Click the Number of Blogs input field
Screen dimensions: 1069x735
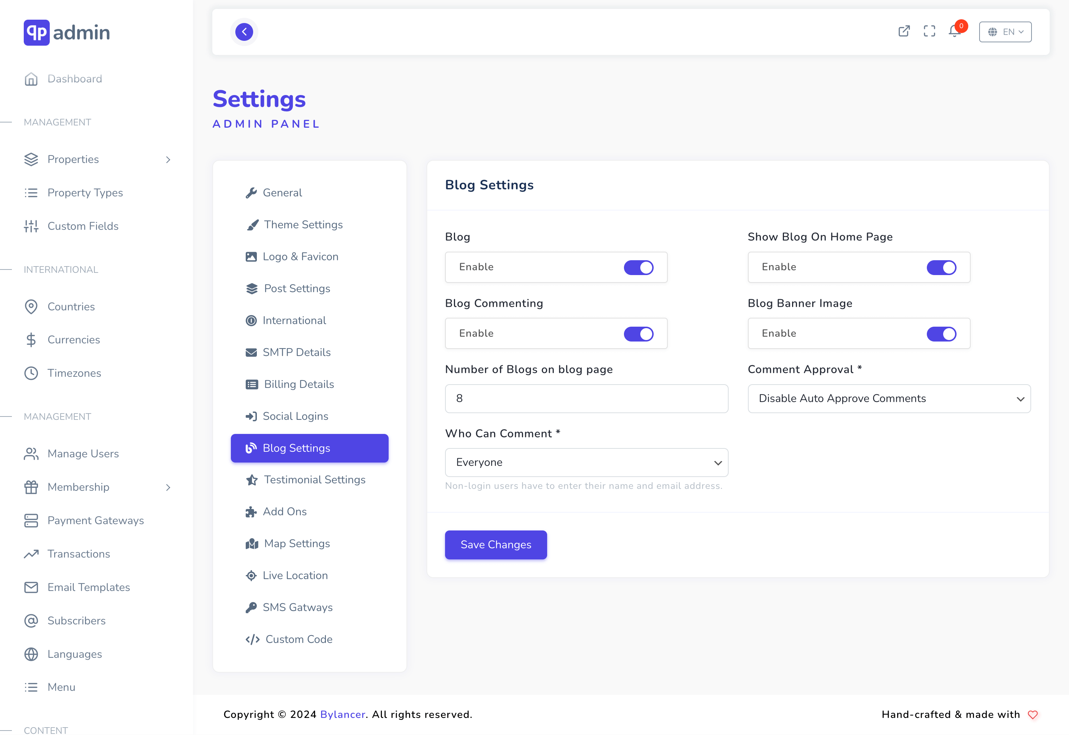pyautogui.click(x=586, y=398)
